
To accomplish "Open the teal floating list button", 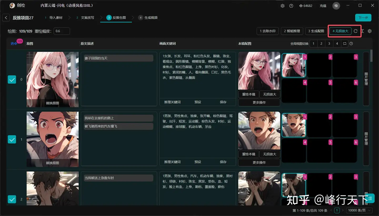I will tap(370, 198).
